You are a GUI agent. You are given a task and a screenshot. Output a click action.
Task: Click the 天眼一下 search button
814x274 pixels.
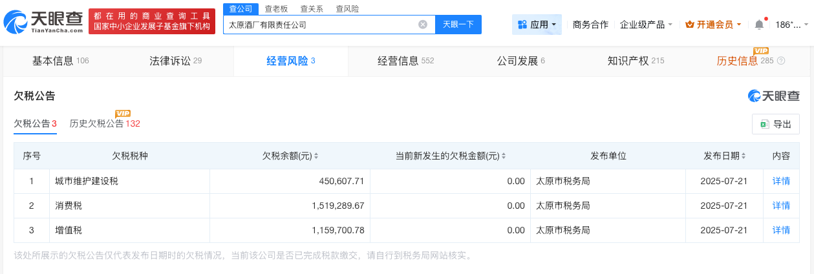click(x=458, y=25)
